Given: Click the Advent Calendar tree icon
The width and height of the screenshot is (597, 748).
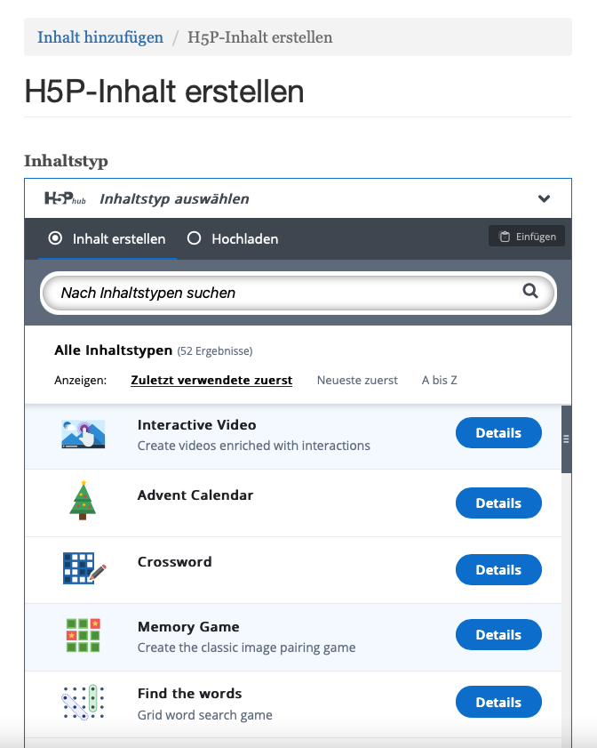Looking at the screenshot, I should click(x=82, y=500).
